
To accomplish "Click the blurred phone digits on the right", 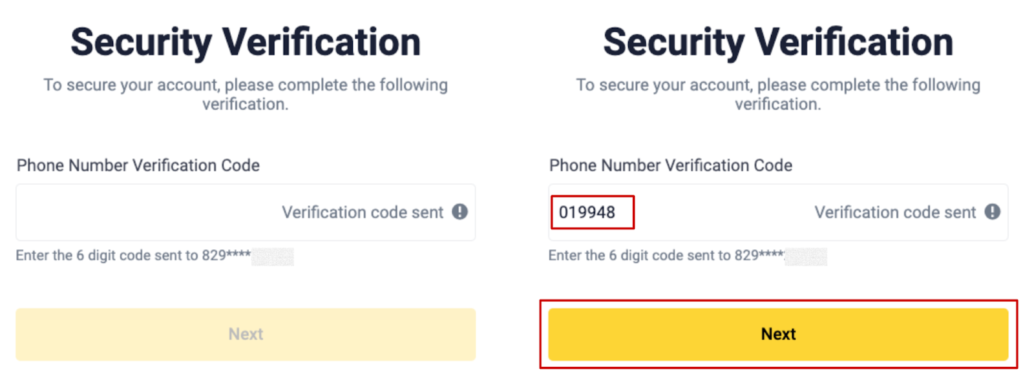I will [806, 256].
